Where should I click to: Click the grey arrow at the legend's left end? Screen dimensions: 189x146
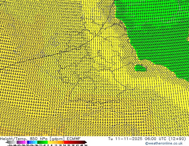pyautogui.click(x=7, y=142)
